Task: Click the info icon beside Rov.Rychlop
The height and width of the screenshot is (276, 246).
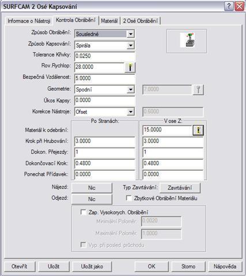Action: [130, 67]
